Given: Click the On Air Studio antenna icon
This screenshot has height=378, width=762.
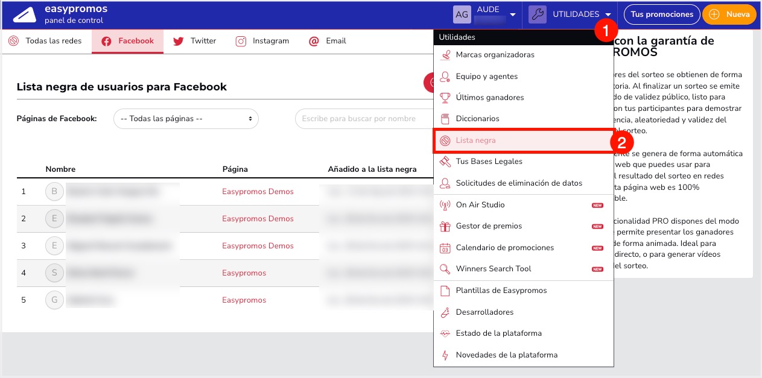Looking at the screenshot, I should click(445, 205).
